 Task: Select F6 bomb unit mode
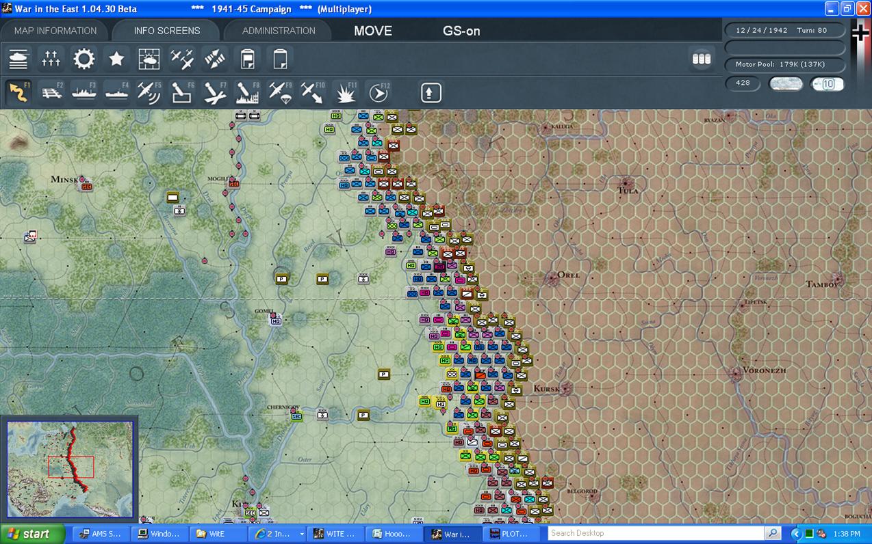pyautogui.click(x=182, y=92)
